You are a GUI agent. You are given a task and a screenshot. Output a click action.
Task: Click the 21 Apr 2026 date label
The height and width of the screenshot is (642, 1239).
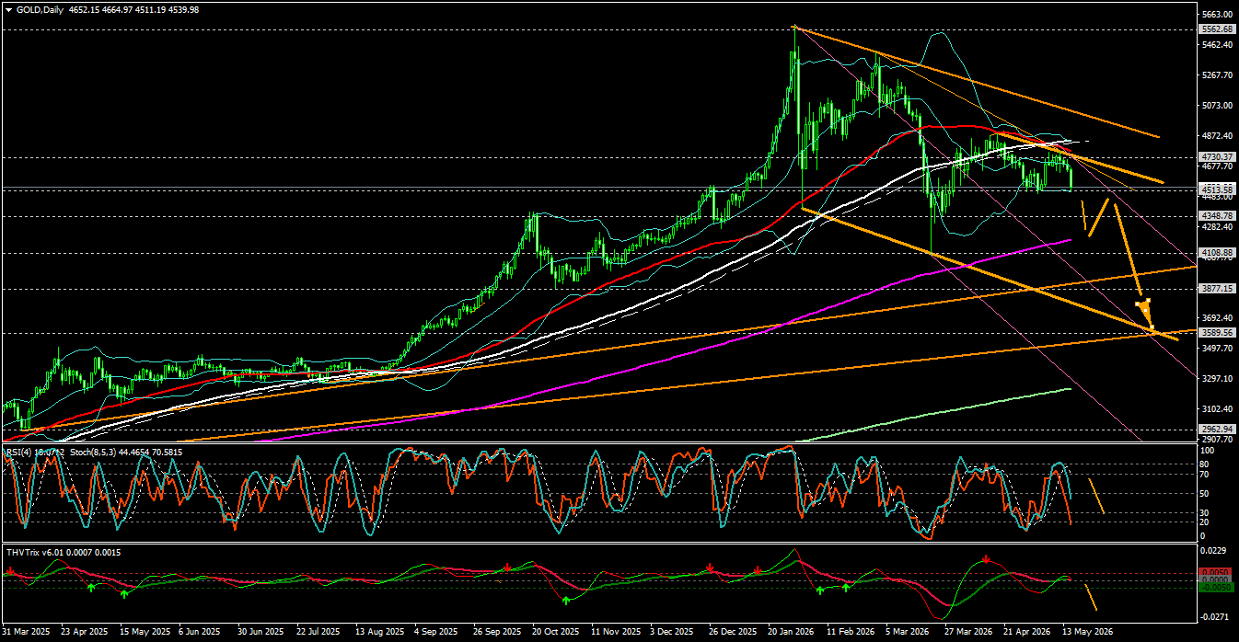(1027, 633)
